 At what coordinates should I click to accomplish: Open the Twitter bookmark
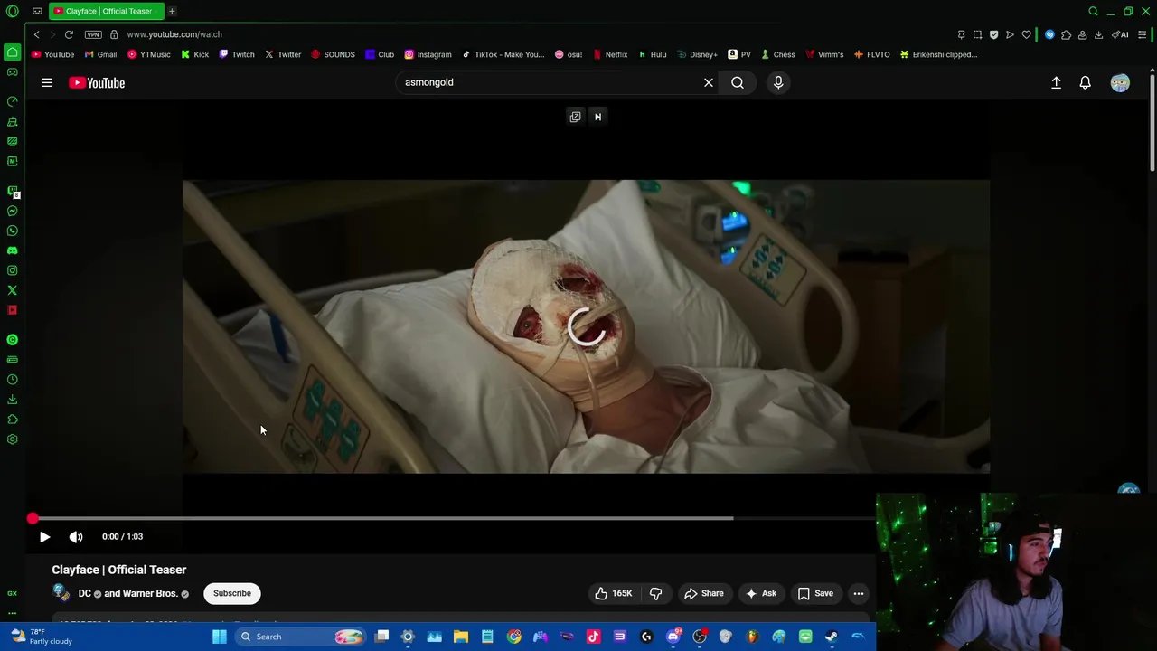click(283, 54)
